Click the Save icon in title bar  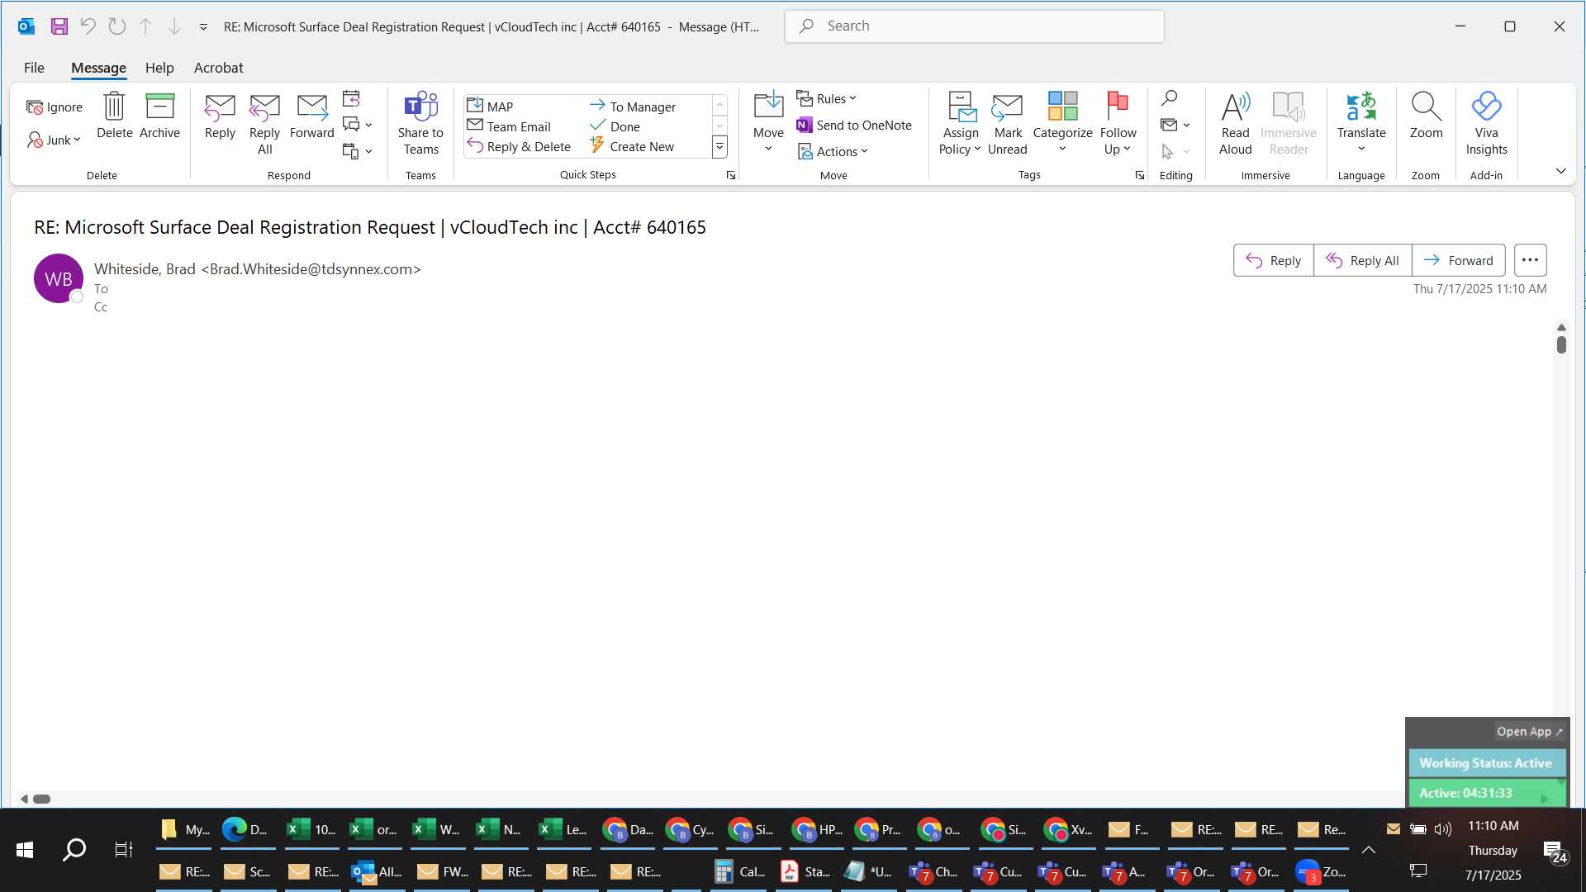(x=59, y=26)
